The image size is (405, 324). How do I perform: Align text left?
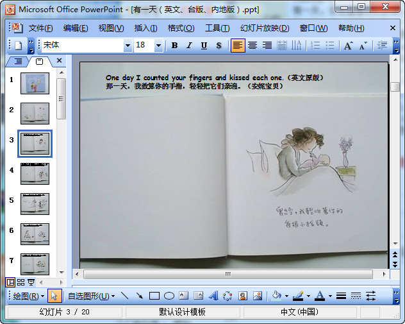(238, 46)
